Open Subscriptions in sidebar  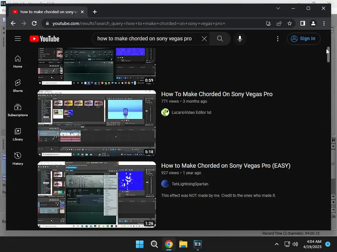18,110
